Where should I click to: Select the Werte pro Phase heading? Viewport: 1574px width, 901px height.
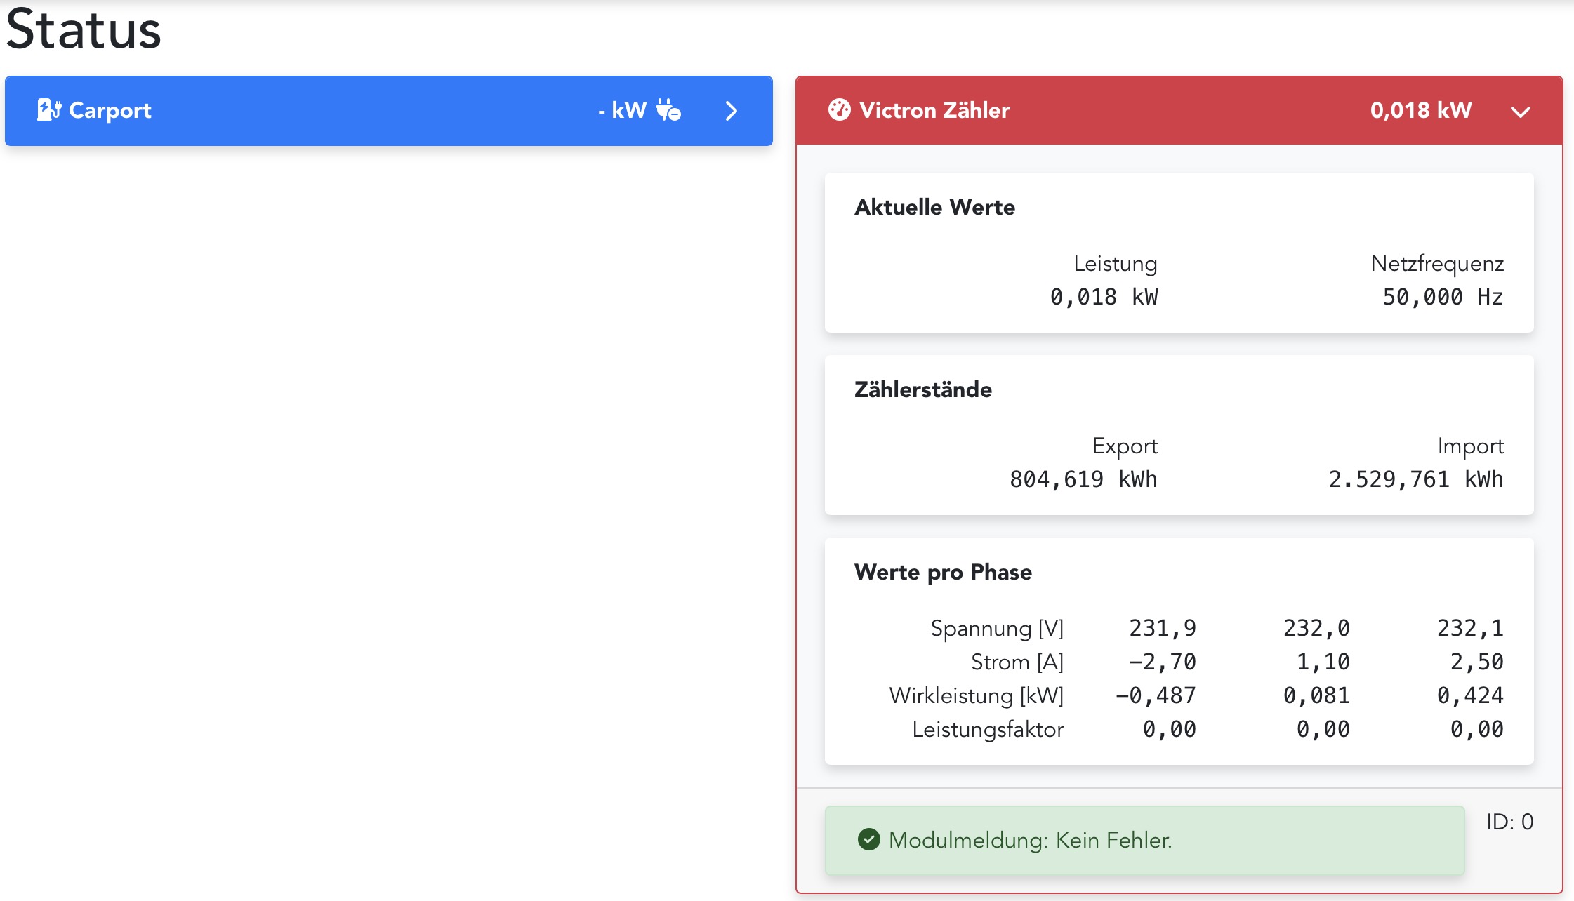pos(942,572)
